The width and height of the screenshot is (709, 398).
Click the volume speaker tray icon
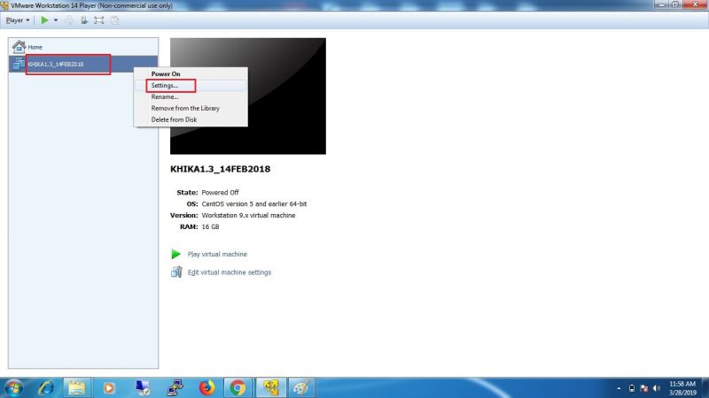pyautogui.click(x=657, y=388)
